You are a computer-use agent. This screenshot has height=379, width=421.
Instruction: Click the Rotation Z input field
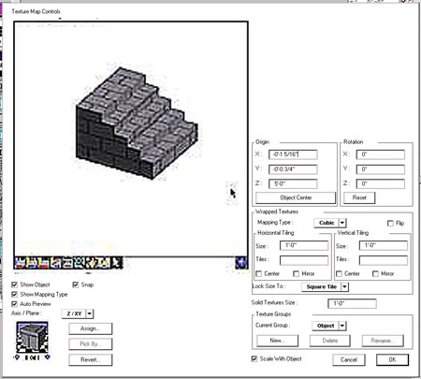(x=381, y=183)
